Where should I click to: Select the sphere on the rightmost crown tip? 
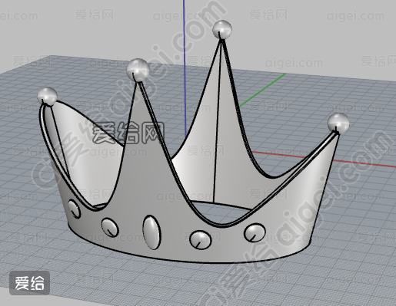pos(338,123)
